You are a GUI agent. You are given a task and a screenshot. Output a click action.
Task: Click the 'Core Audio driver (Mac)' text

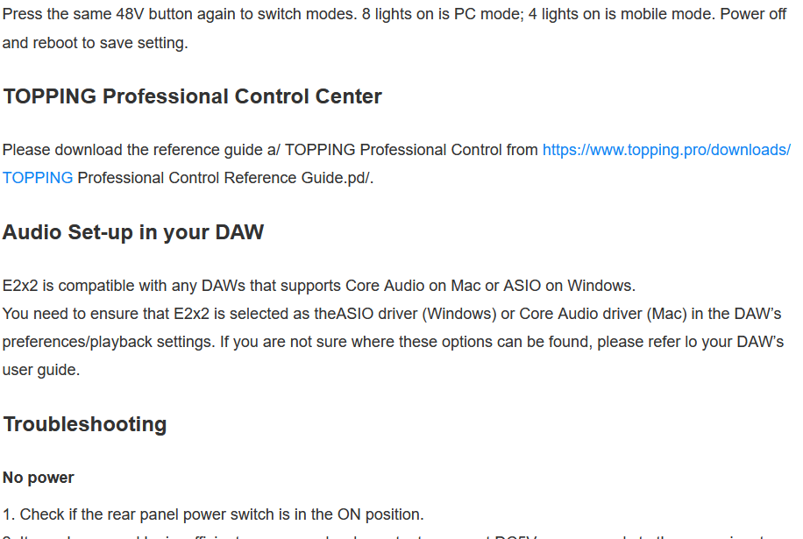pos(595,314)
